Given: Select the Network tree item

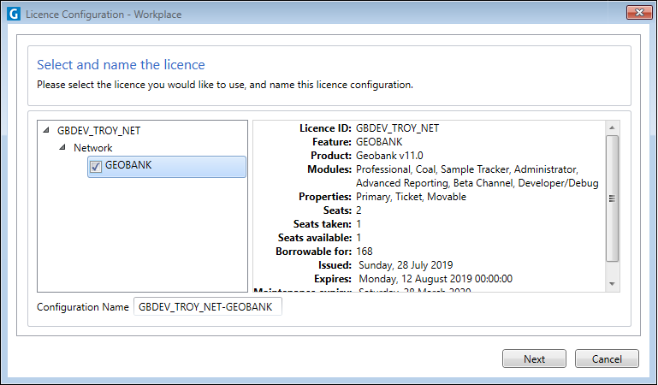Looking at the screenshot, I should click(92, 148).
